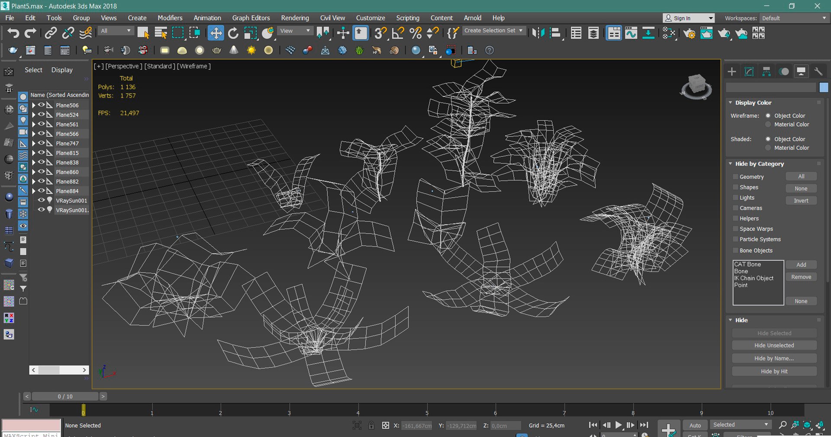
Task: Click the Undo arrow icon
Action: (x=13, y=33)
